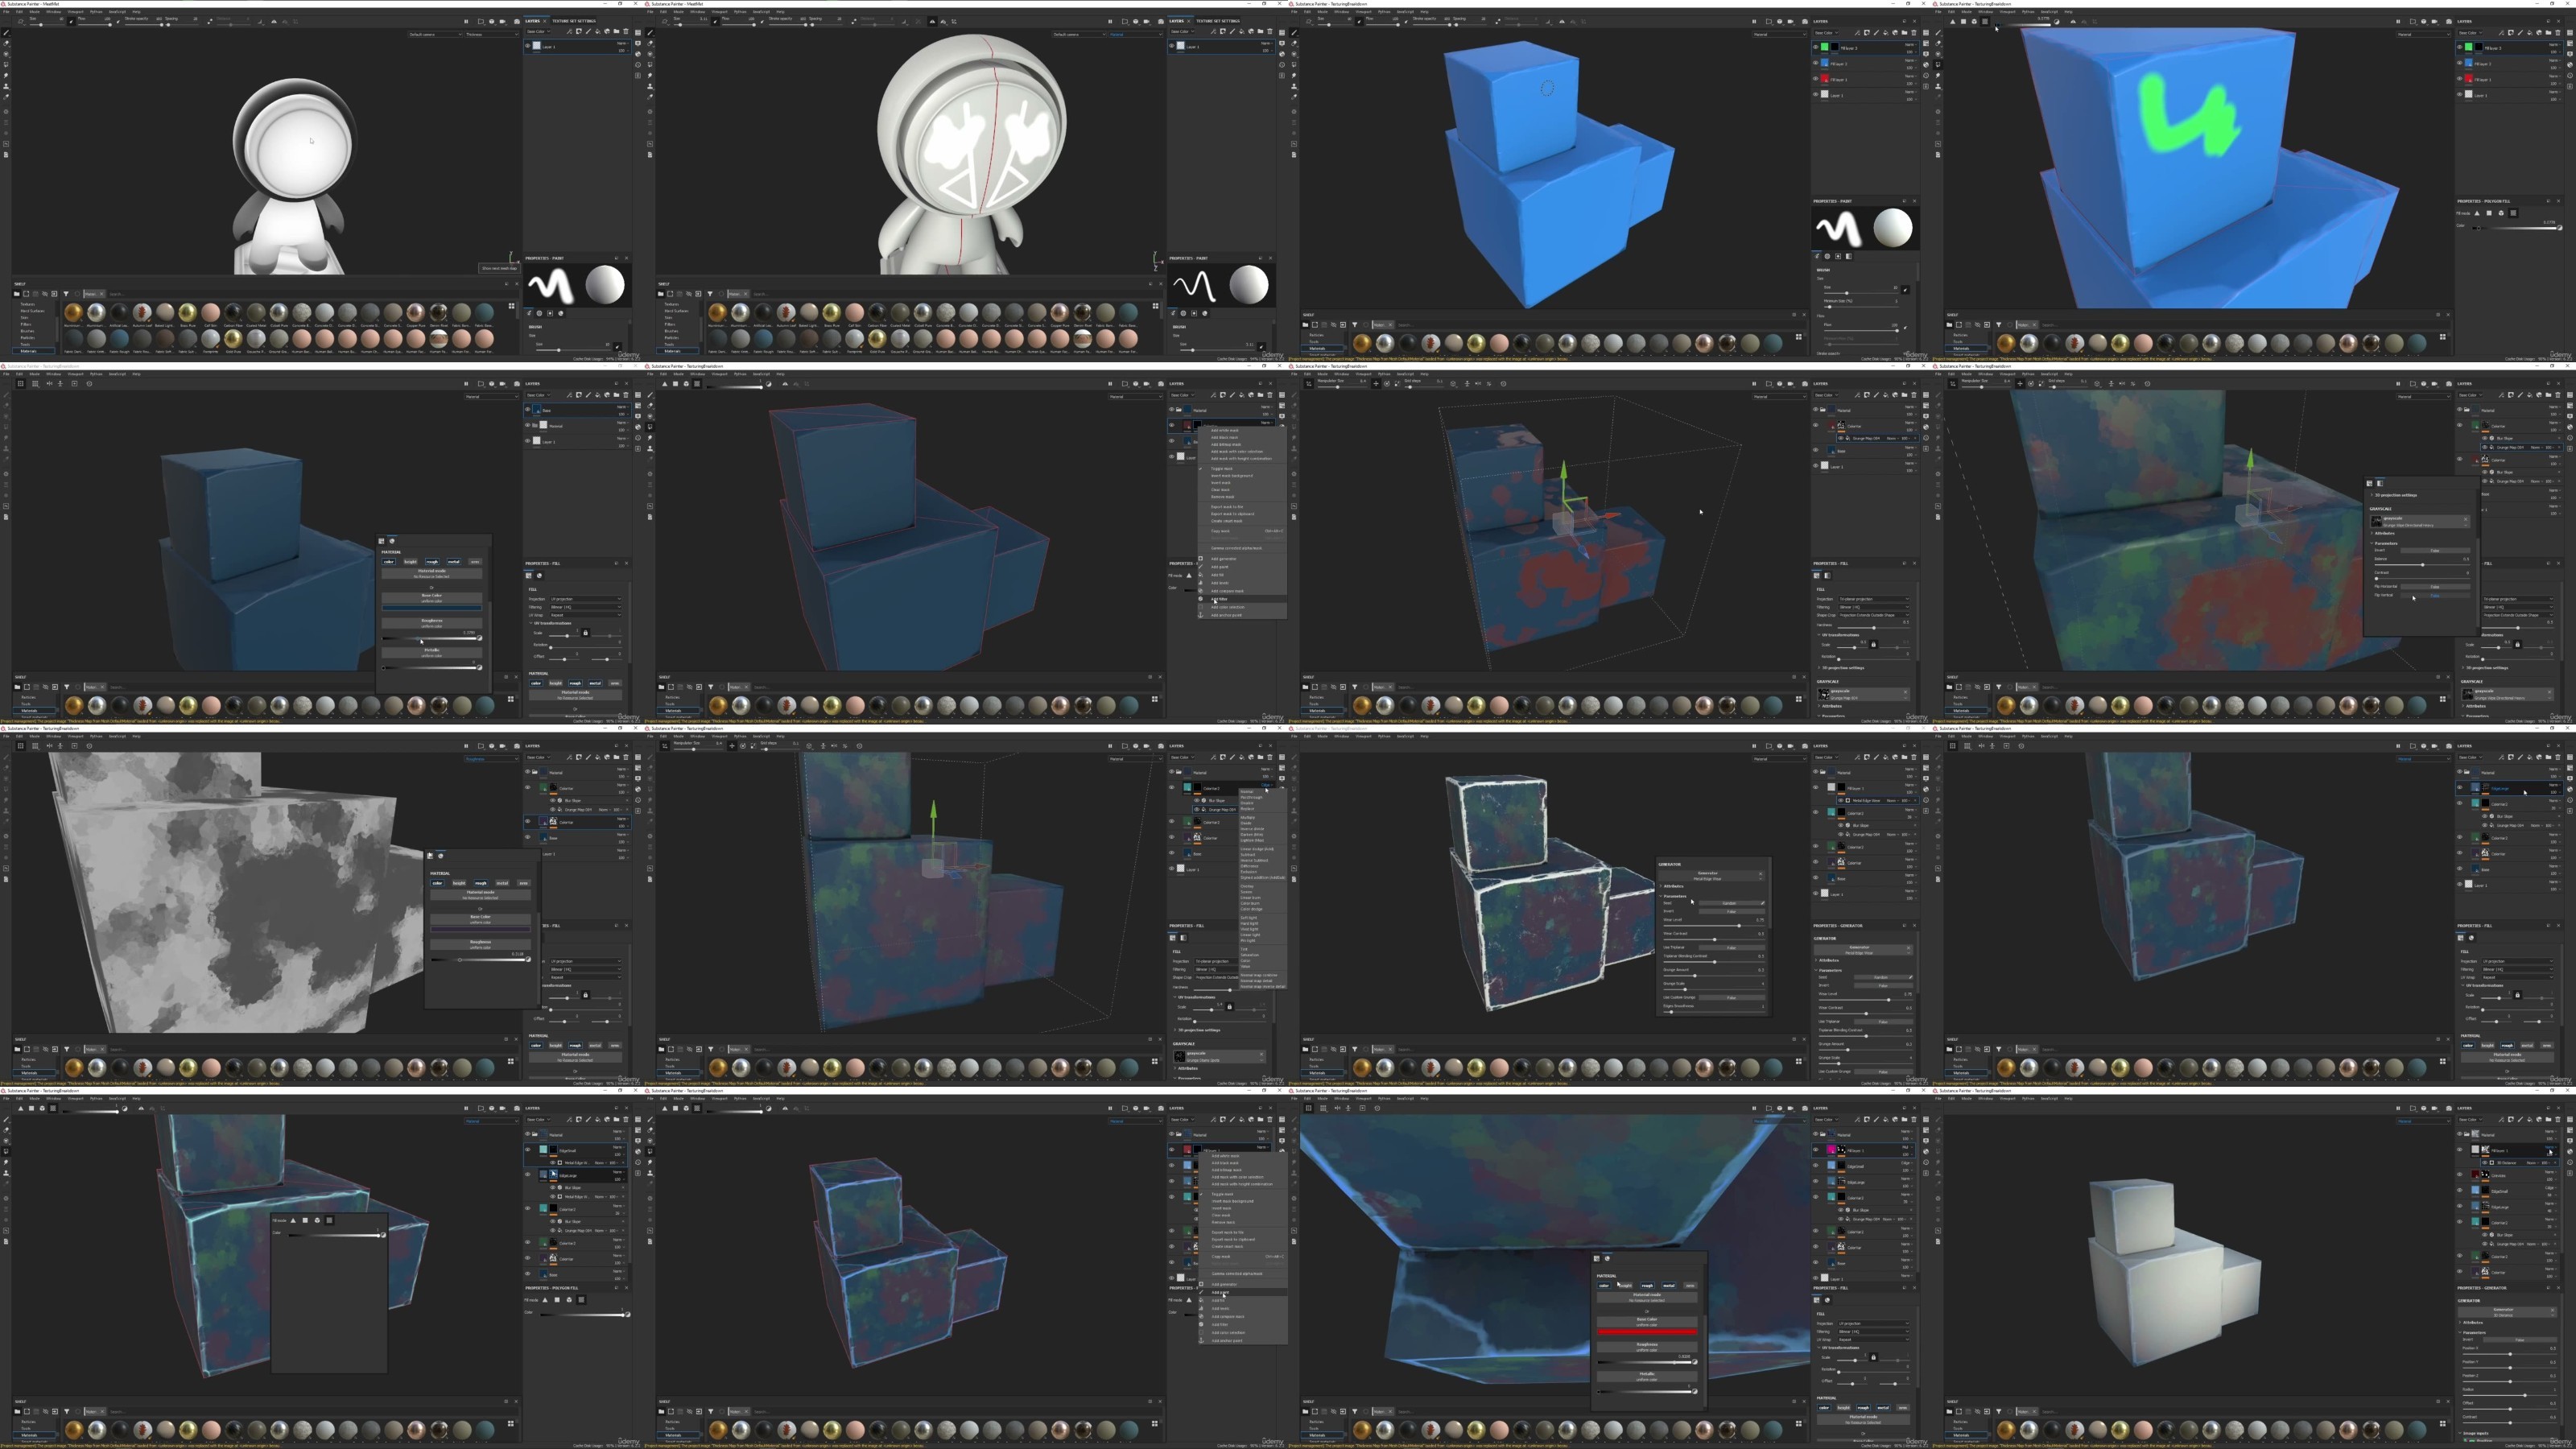Choose toolbar UV chunk fill mode, Add filter menu frame
This screenshot has height=1449, width=2576.
coord(697,384)
